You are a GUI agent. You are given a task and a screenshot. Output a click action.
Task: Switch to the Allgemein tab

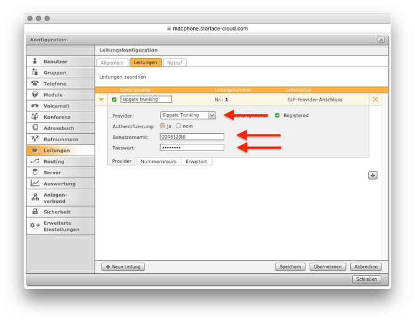112,63
